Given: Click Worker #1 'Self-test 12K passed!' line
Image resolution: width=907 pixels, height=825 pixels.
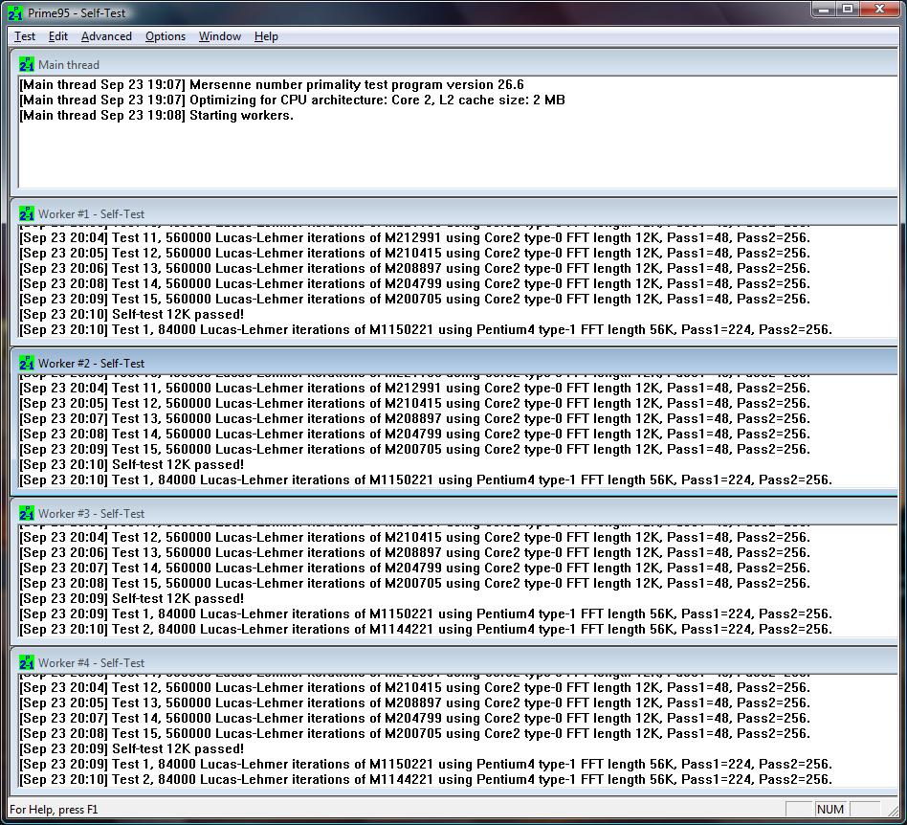Looking at the screenshot, I should (x=132, y=314).
